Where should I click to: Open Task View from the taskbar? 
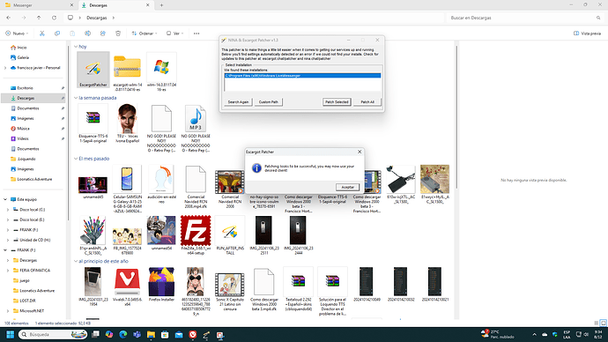pos(95,334)
